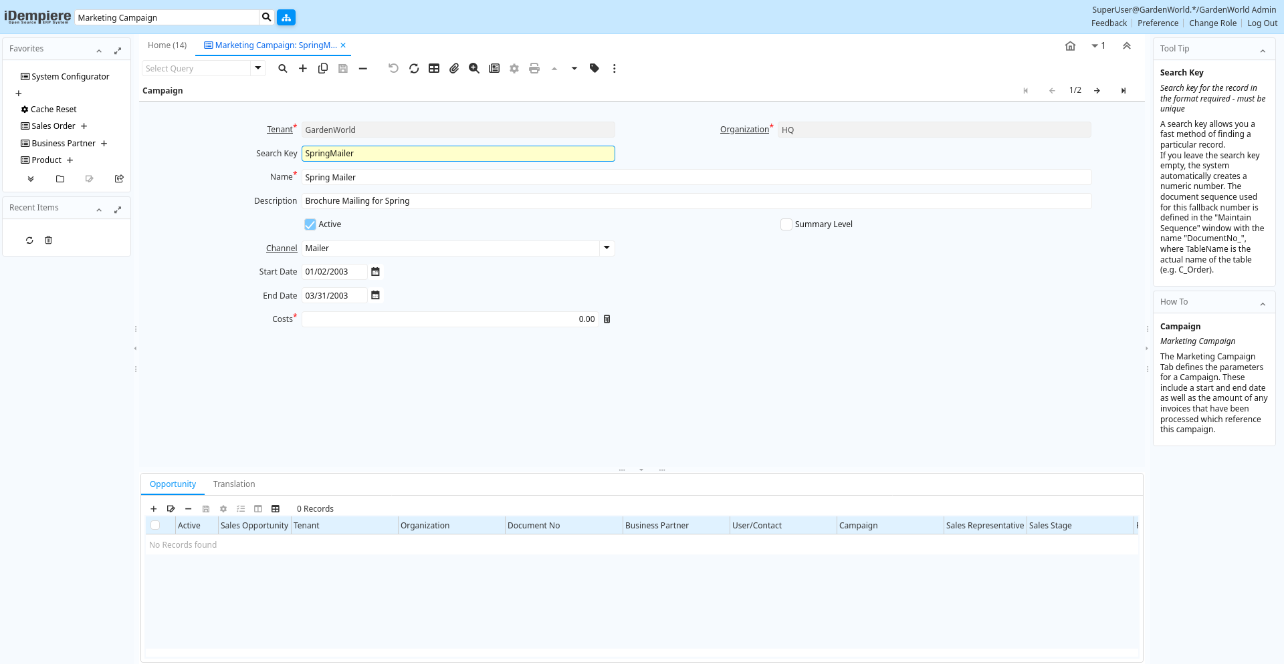Click the Attachment paperclip icon
1284x664 pixels.
click(454, 68)
